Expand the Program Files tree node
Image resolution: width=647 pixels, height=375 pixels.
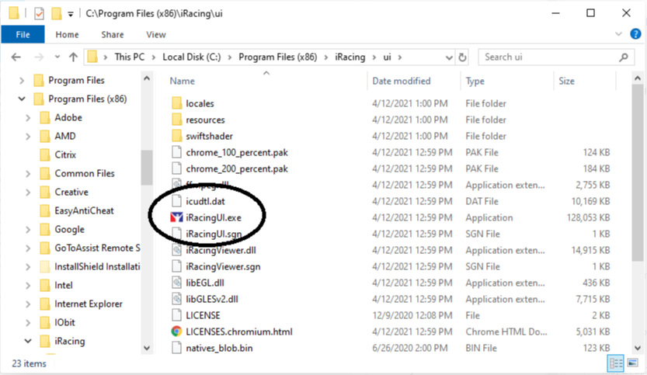22,81
